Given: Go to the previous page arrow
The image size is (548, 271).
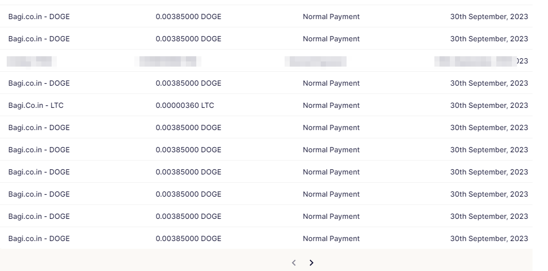Looking at the screenshot, I should 294,263.
